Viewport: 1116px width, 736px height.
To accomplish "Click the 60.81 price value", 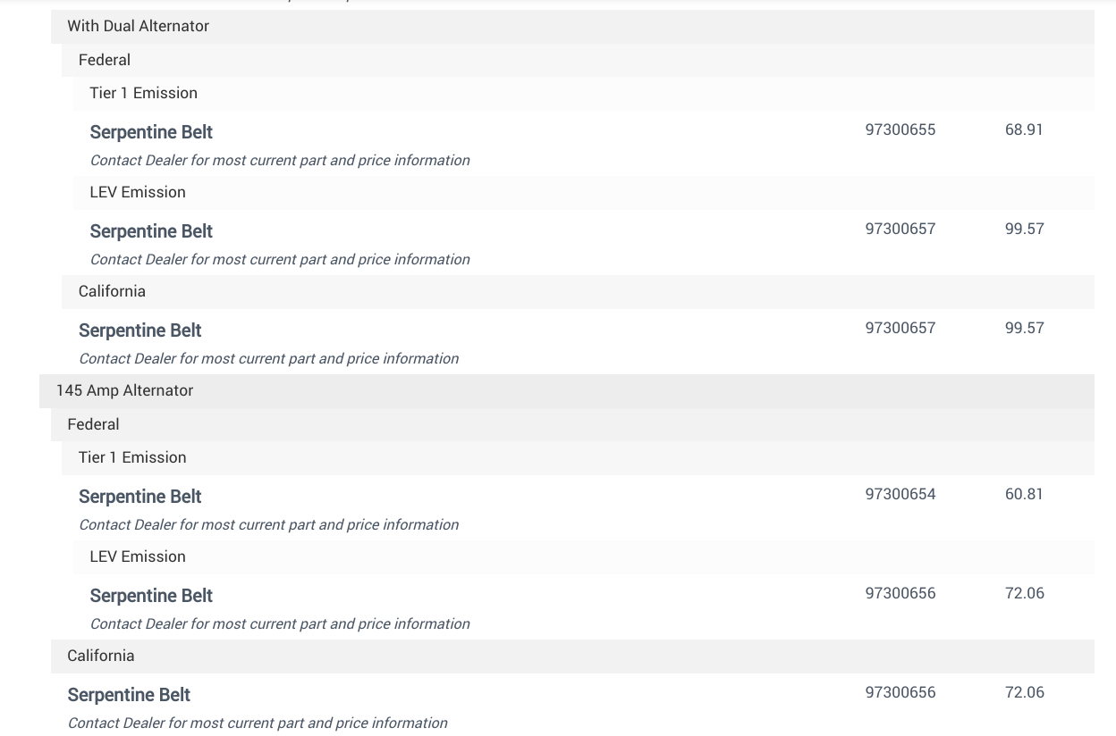I will click(x=1023, y=494).
